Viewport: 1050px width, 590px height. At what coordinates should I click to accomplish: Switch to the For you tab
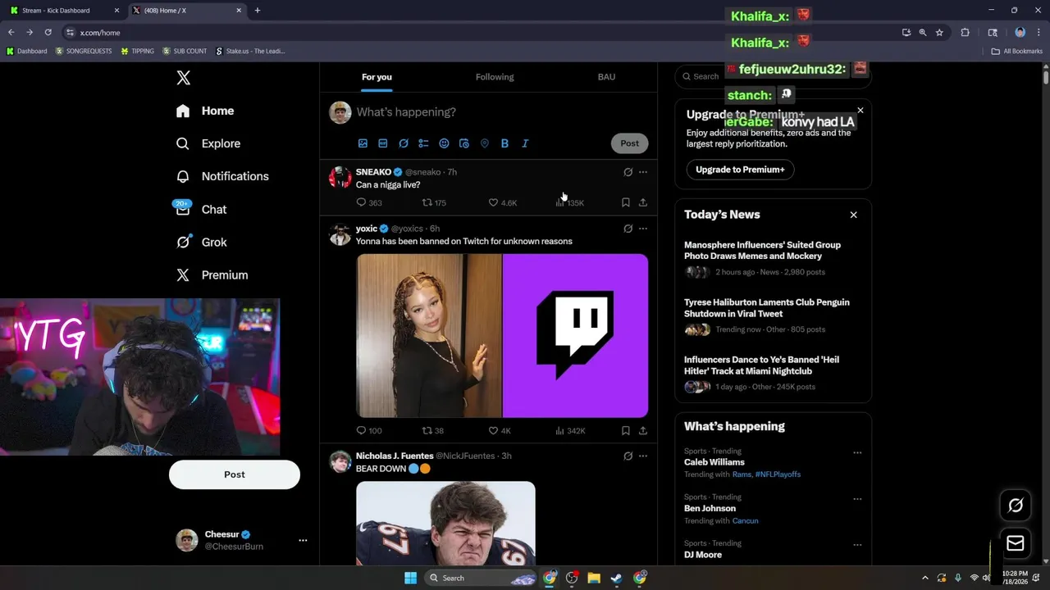[377, 77]
